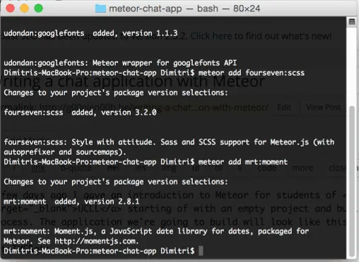Click the terminal cursor at the last prompt
Screen dimensions: 359x262
(x=201, y=251)
